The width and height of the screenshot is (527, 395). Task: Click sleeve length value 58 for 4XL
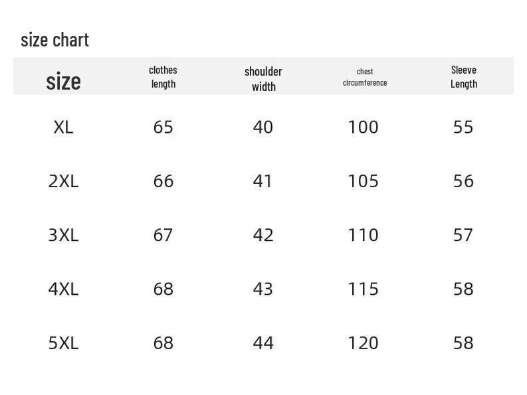click(x=463, y=289)
